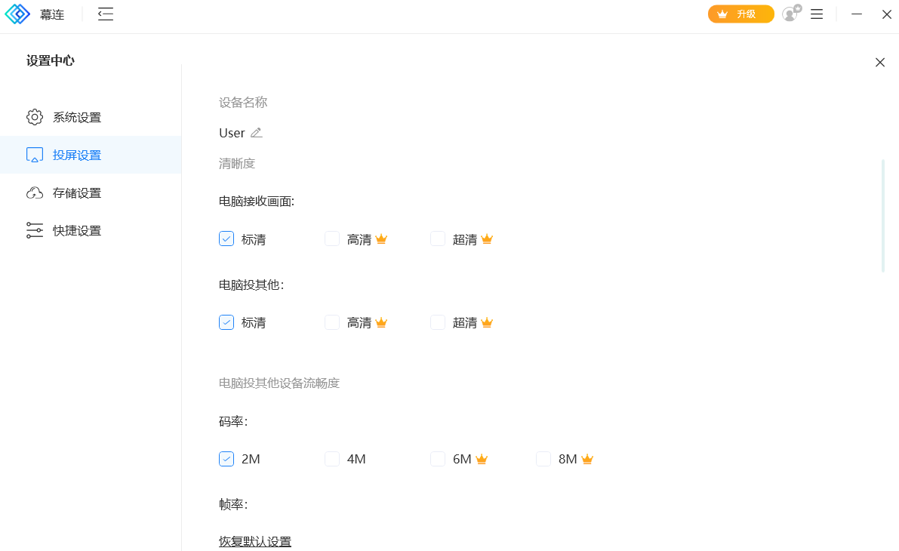Click 恢复默认设置 restore defaults link
The height and width of the screenshot is (551, 899).
[255, 541]
